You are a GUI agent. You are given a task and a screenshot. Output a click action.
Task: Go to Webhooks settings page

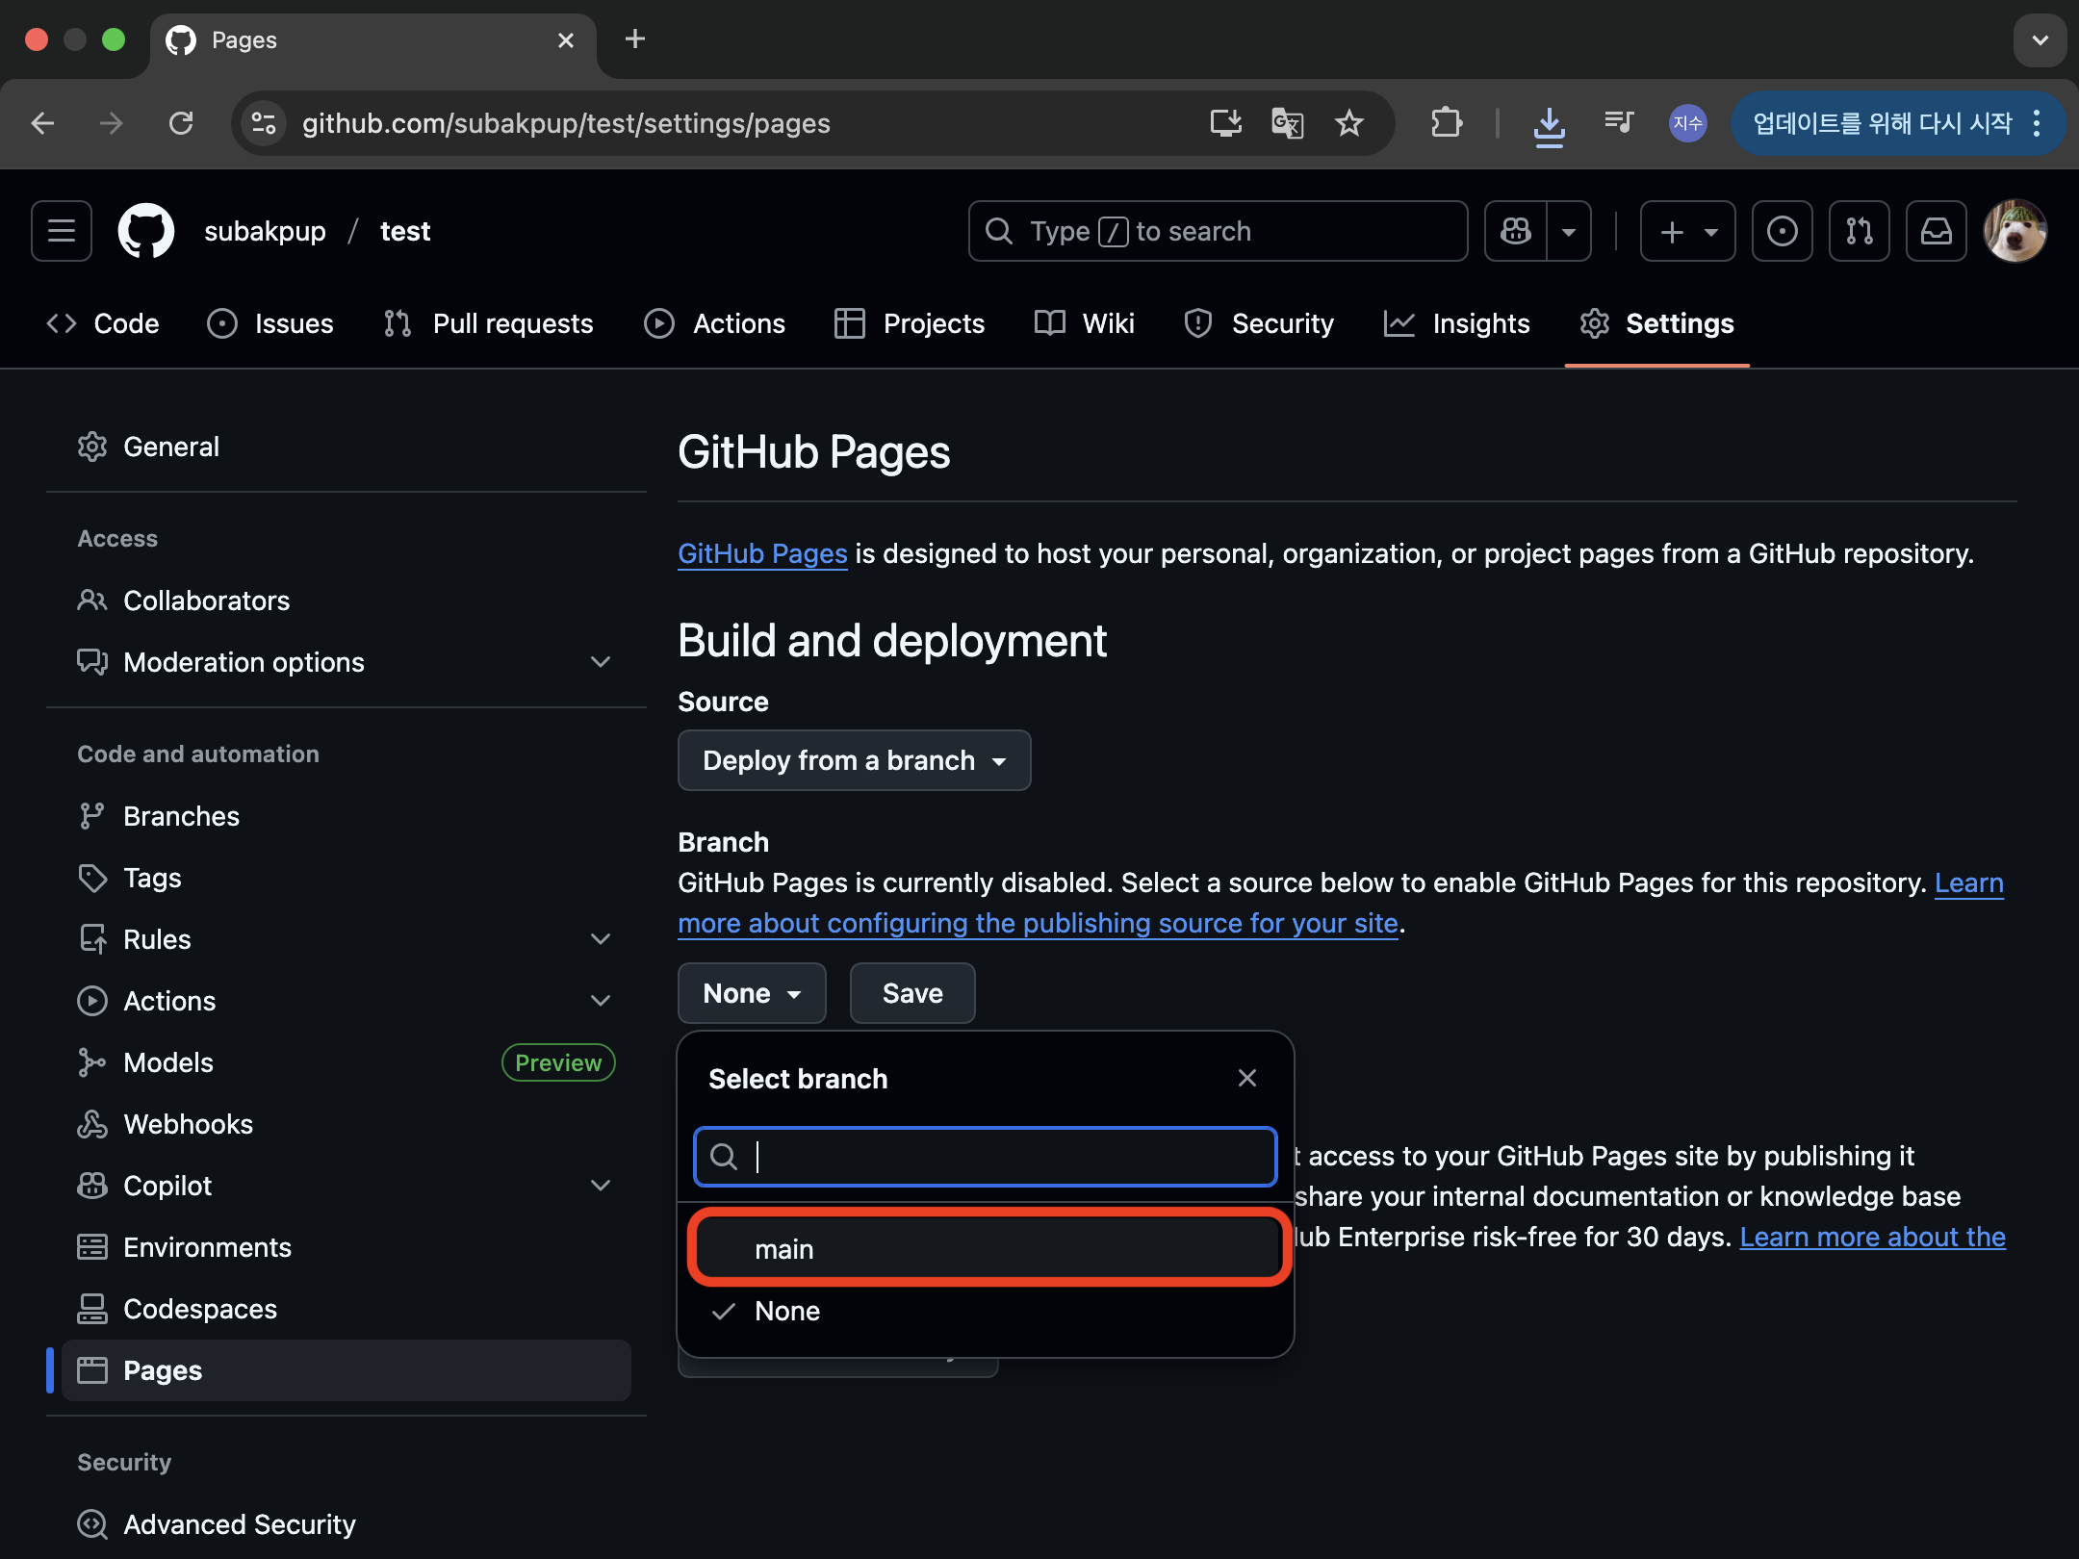[188, 1124]
